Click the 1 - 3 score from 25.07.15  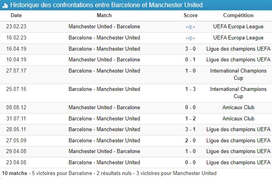pyautogui.click(x=190, y=89)
